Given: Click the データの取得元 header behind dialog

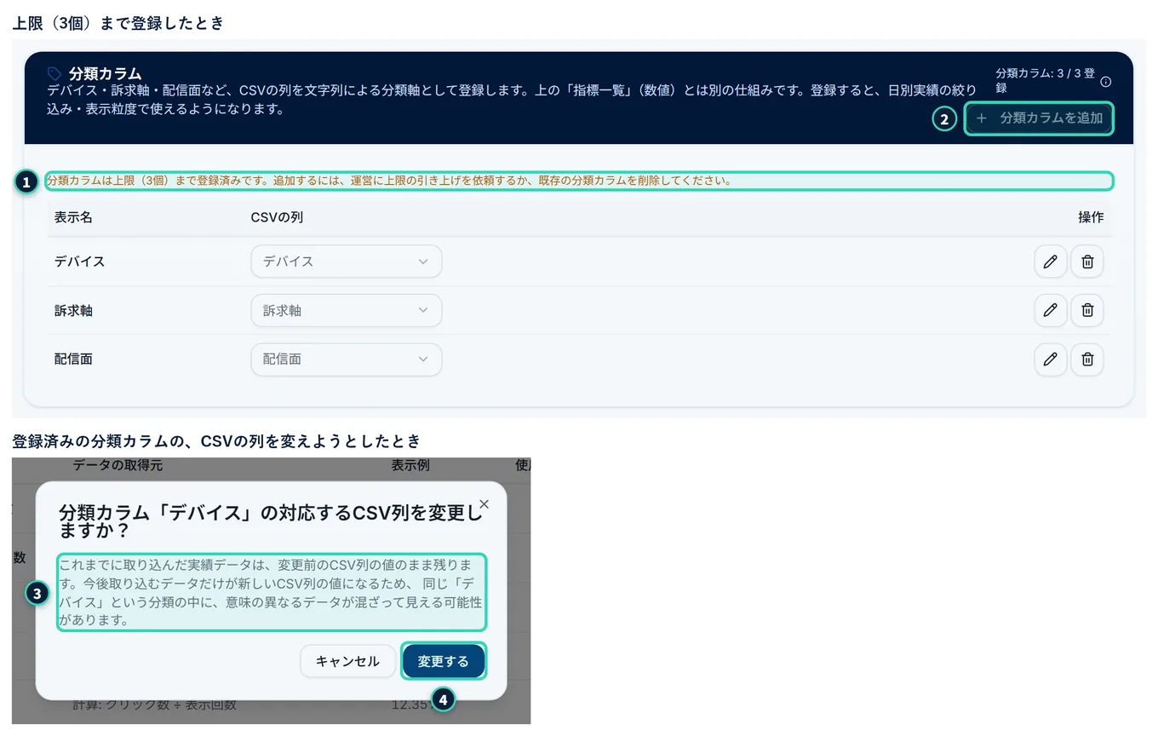Looking at the screenshot, I should tap(118, 465).
